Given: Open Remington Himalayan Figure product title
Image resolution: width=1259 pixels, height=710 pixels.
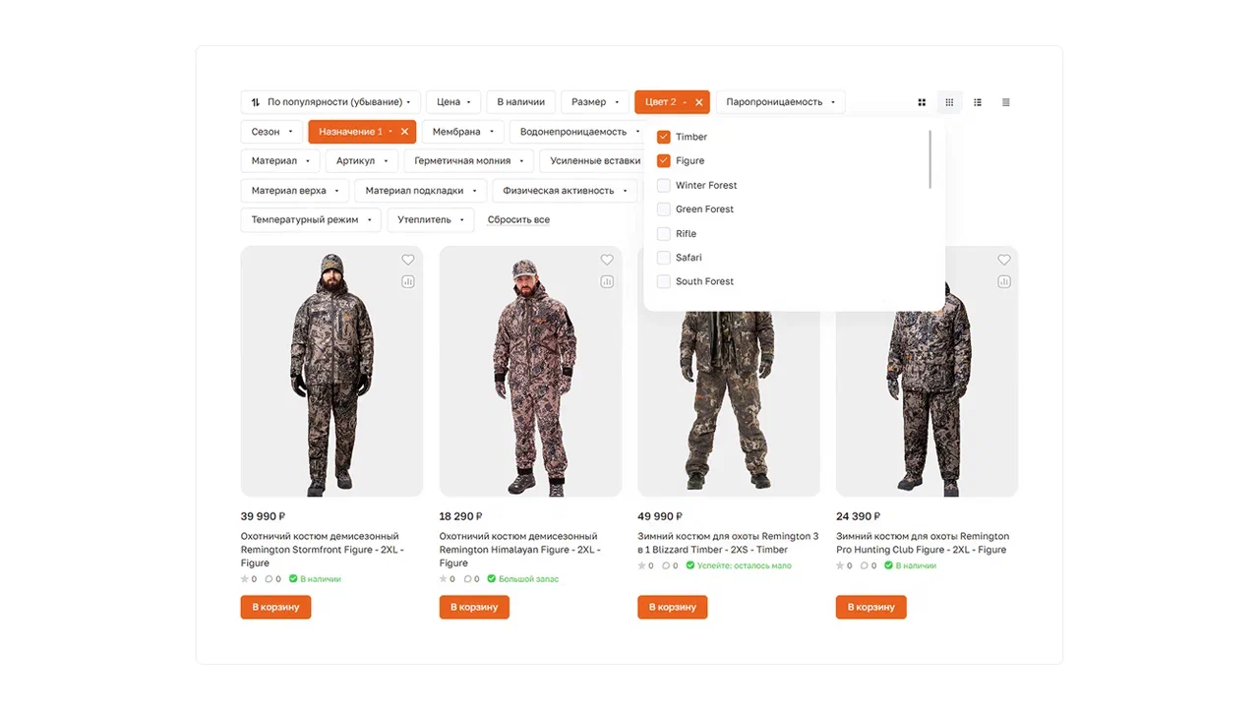Looking at the screenshot, I should (x=520, y=550).
